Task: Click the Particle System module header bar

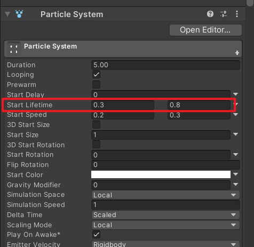Action: [123, 49]
